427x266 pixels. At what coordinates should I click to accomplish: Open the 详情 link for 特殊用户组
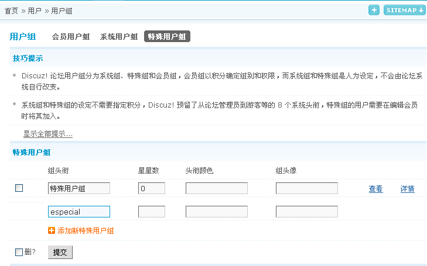[407, 189]
